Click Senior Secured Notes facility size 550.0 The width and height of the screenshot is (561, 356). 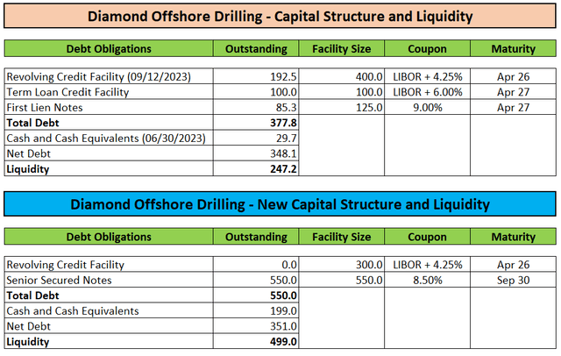(369, 280)
